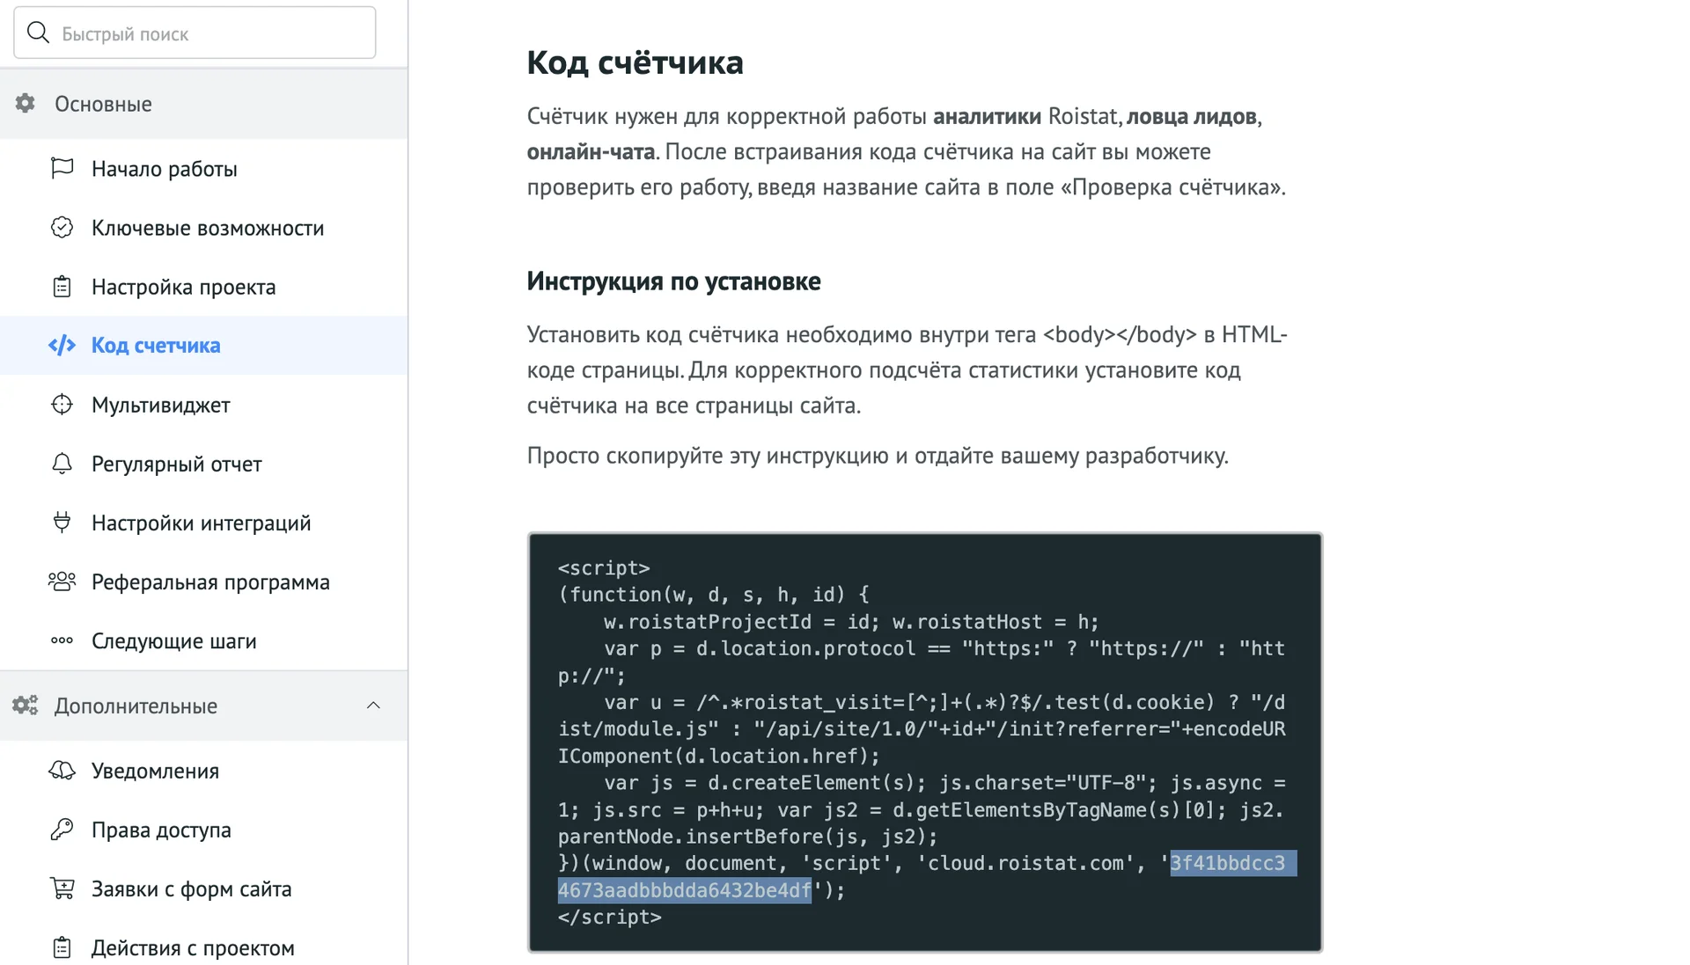The width and height of the screenshot is (1690, 965).
Task: Click the bold аналитики word in description
Action: 987,116
